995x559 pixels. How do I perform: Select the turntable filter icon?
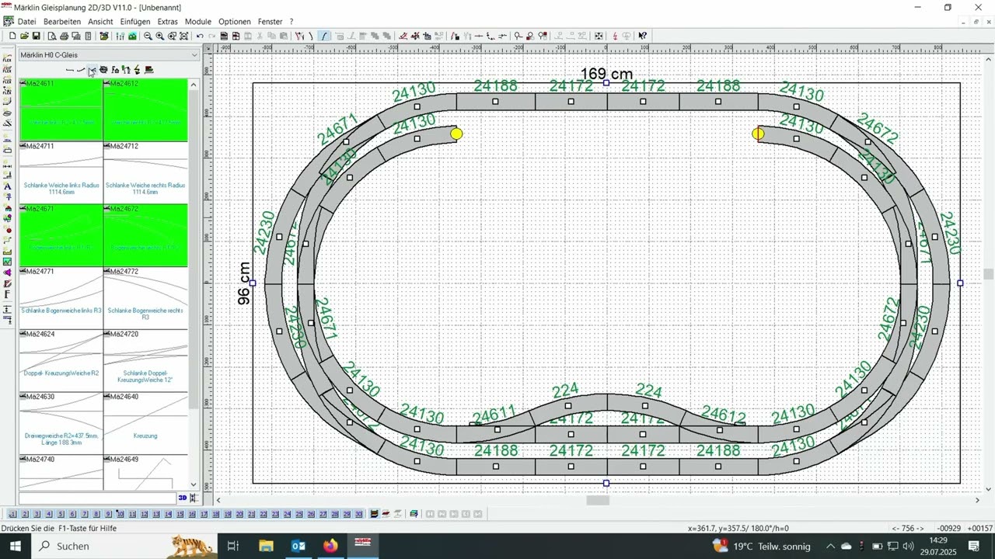pyautogui.click(x=103, y=70)
